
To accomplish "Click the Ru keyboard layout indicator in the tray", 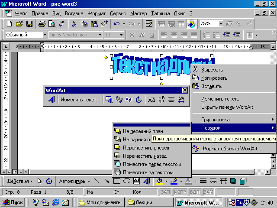I will (239, 202).
